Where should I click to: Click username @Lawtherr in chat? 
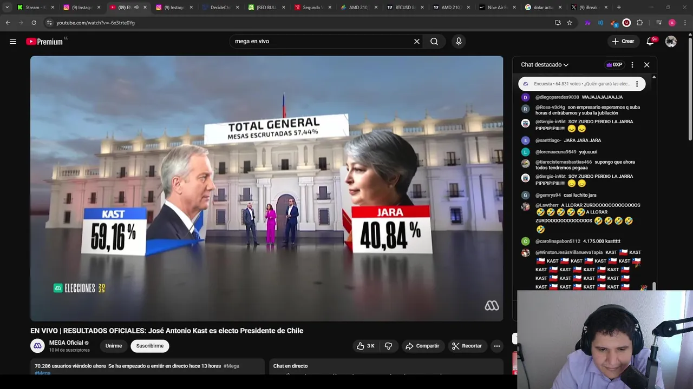tap(547, 205)
